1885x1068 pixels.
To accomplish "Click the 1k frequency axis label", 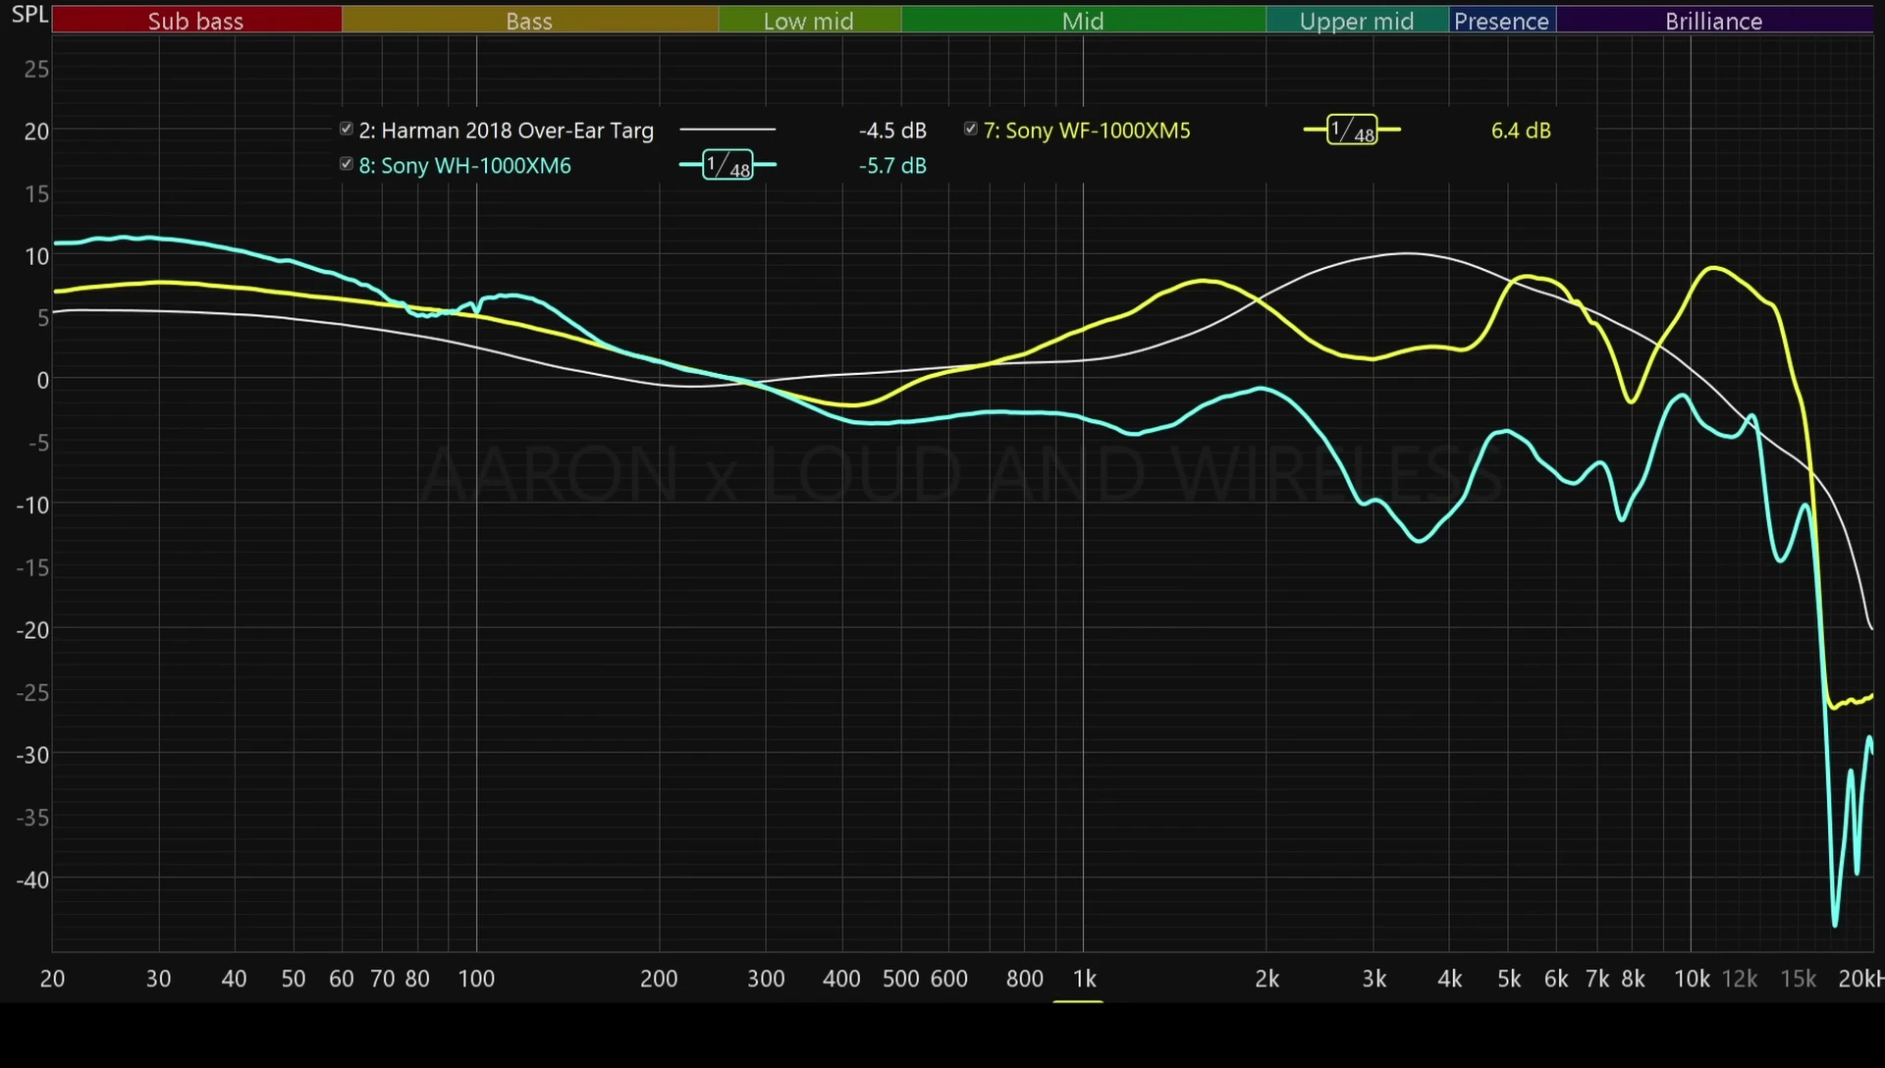I will point(1084,979).
